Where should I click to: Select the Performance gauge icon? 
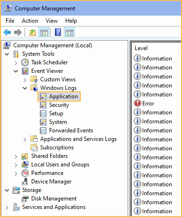tap(25, 173)
